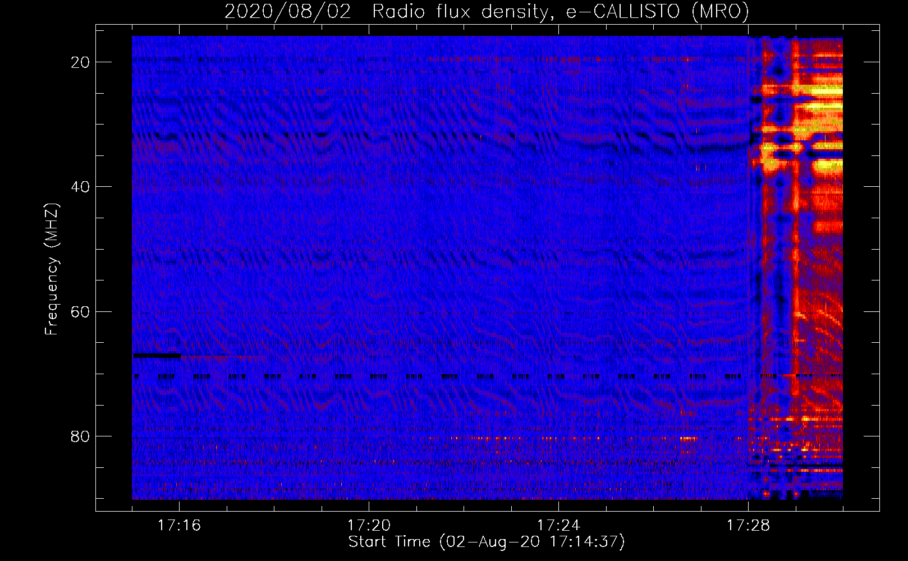This screenshot has width=908, height=561.
Task: Click the 17:24 time tick label
Action: [558, 525]
